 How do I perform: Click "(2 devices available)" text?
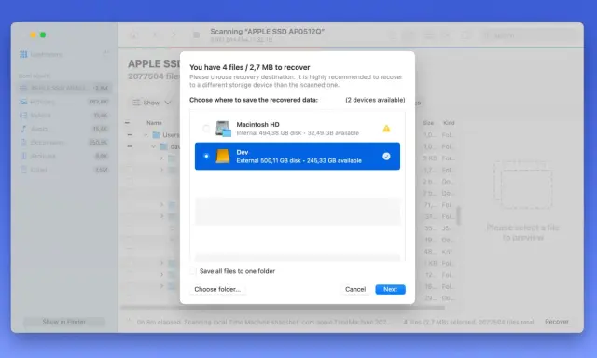(x=375, y=100)
